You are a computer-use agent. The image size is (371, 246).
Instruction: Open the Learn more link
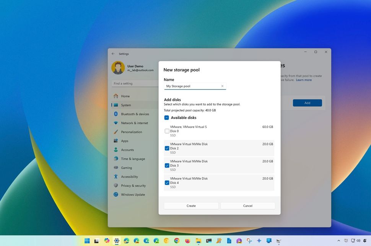[304, 80]
